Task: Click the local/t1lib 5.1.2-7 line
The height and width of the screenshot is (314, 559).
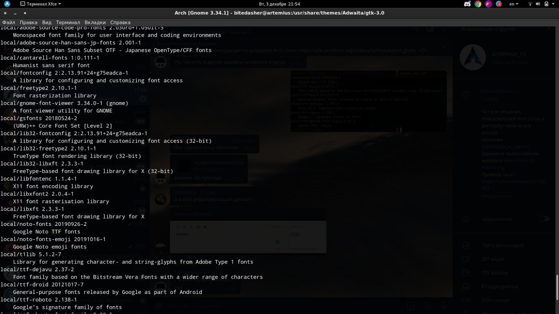Action: click(x=31, y=254)
